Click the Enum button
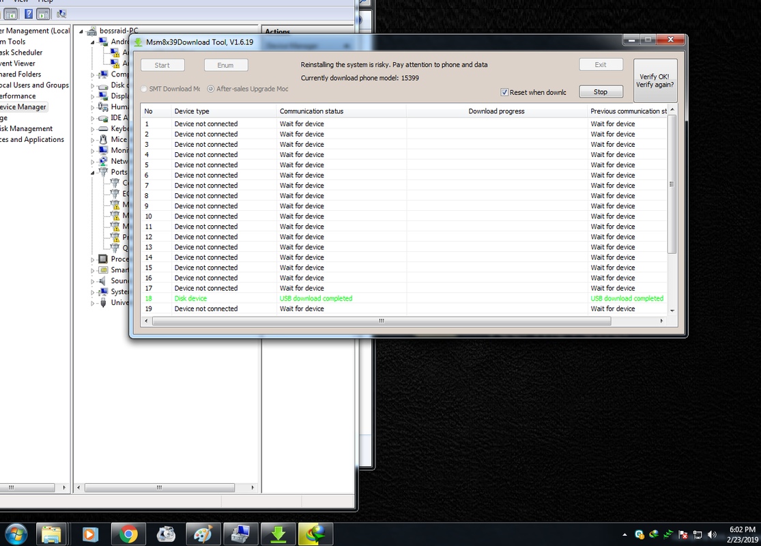This screenshot has height=546, width=761. 225,65
